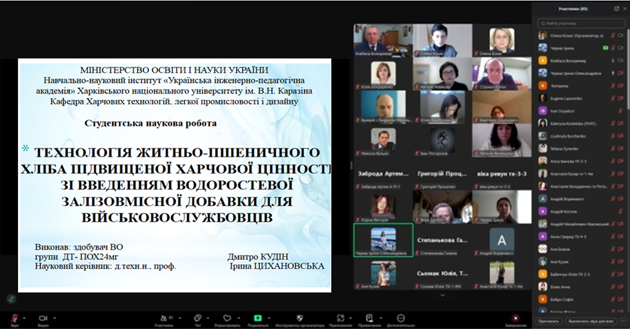This screenshot has height=329, width=630.
Task: Click Ivan Svyastun muted microphone icon
Action: [x=621, y=111]
